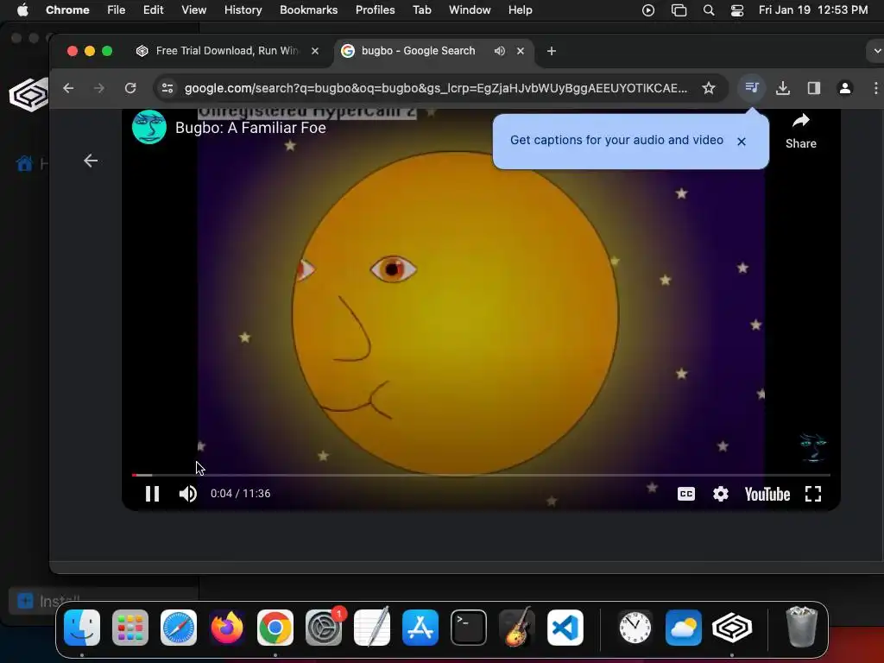This screenshot has height=663, width=884.
Task: Open Chrome three-dot menu
Action: (875, 88)
